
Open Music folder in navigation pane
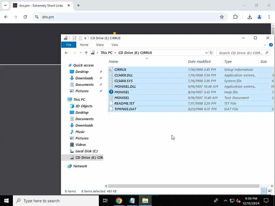point(80,132)
